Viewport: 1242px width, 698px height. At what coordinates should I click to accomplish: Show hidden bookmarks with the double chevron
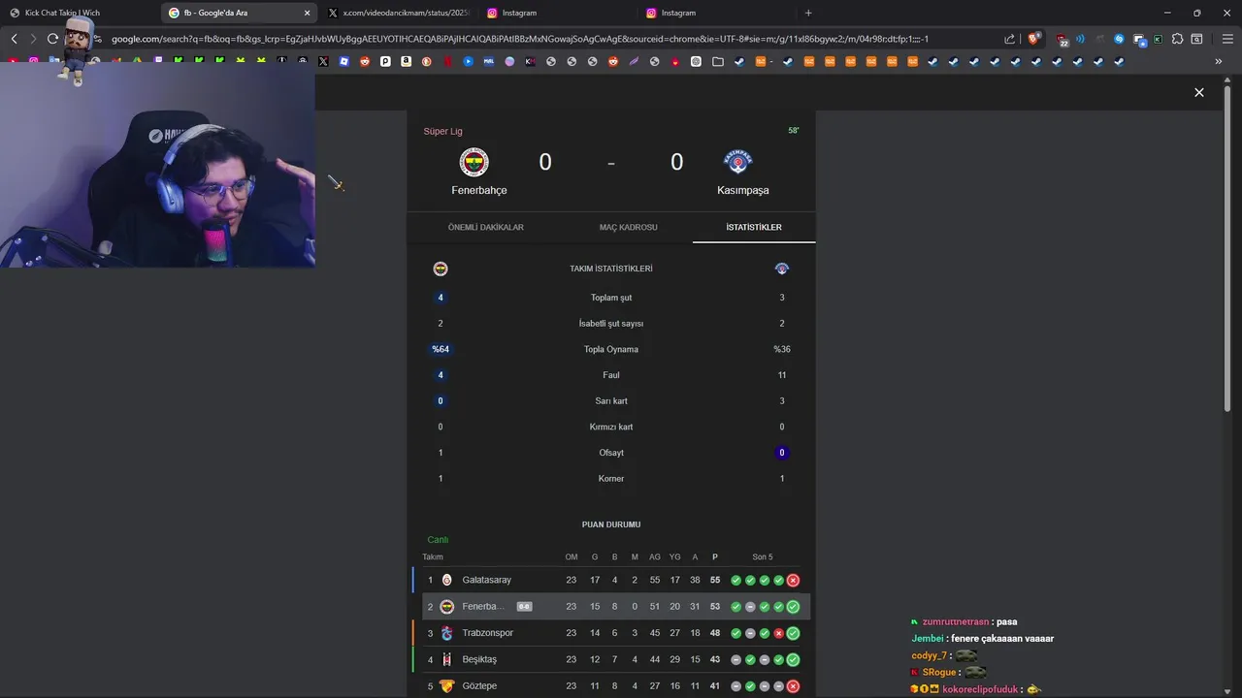[x=1218, y=61]
